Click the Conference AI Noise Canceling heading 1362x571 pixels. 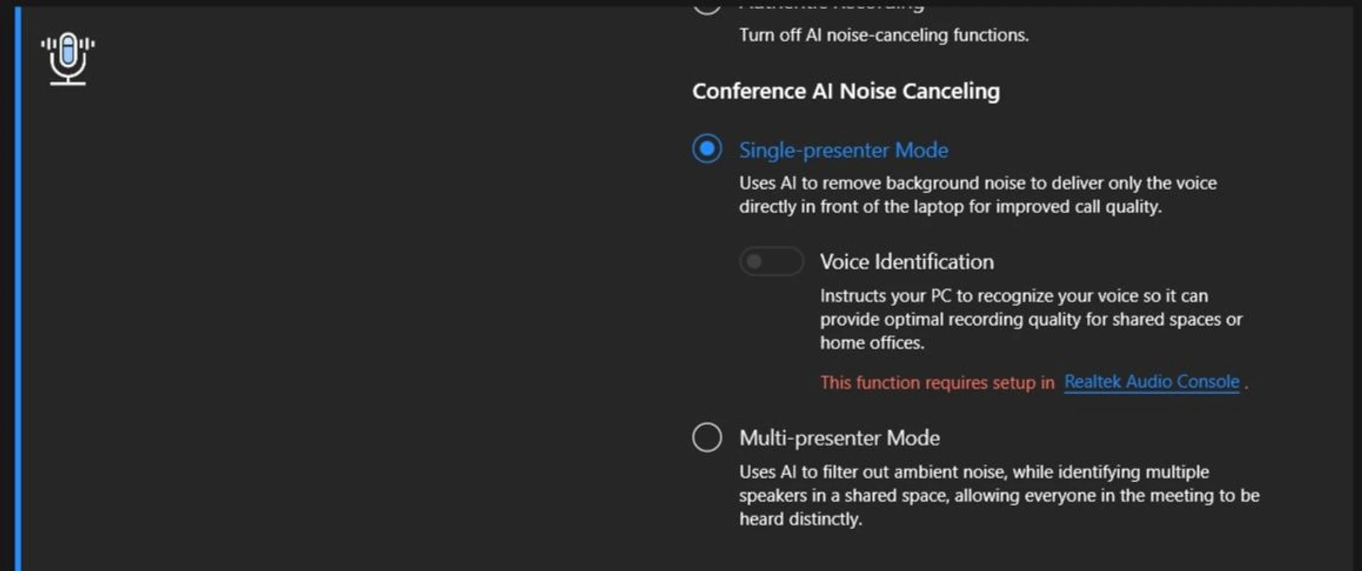click(x=846, y=91)
